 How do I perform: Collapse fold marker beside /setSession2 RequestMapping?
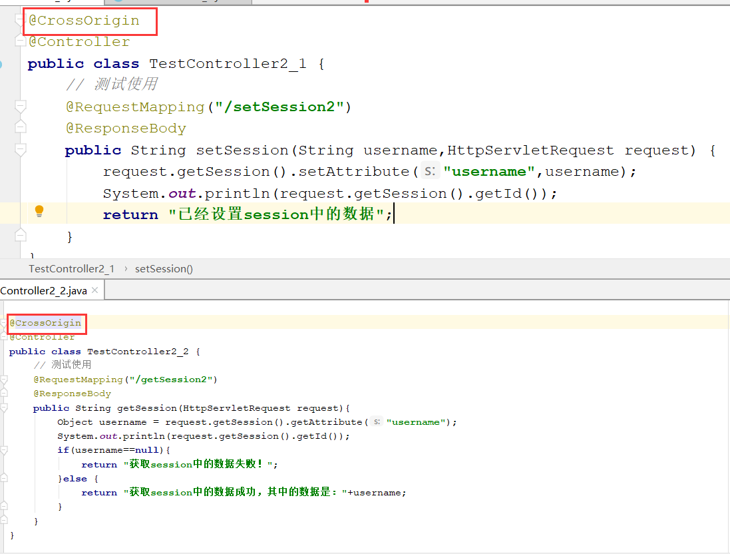(x=20, y=107)
